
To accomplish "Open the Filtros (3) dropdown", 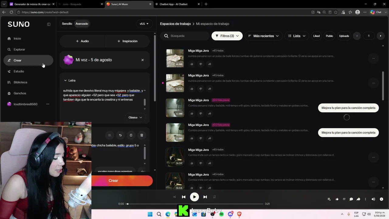I will [x=227, y=36].
